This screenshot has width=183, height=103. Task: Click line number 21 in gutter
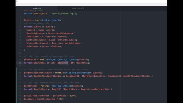[x=19, y=63]
